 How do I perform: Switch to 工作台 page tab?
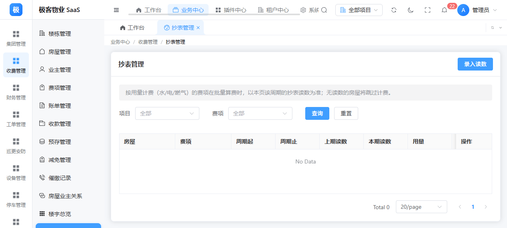(x=132, y=28)
